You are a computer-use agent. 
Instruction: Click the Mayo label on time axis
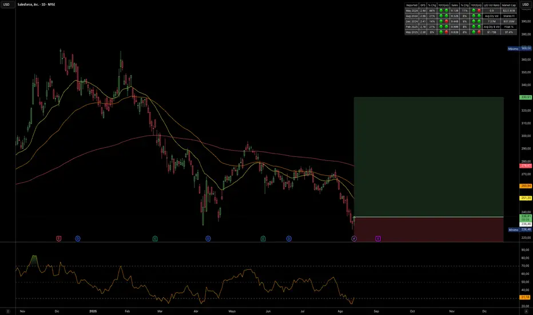click(232, 311)
